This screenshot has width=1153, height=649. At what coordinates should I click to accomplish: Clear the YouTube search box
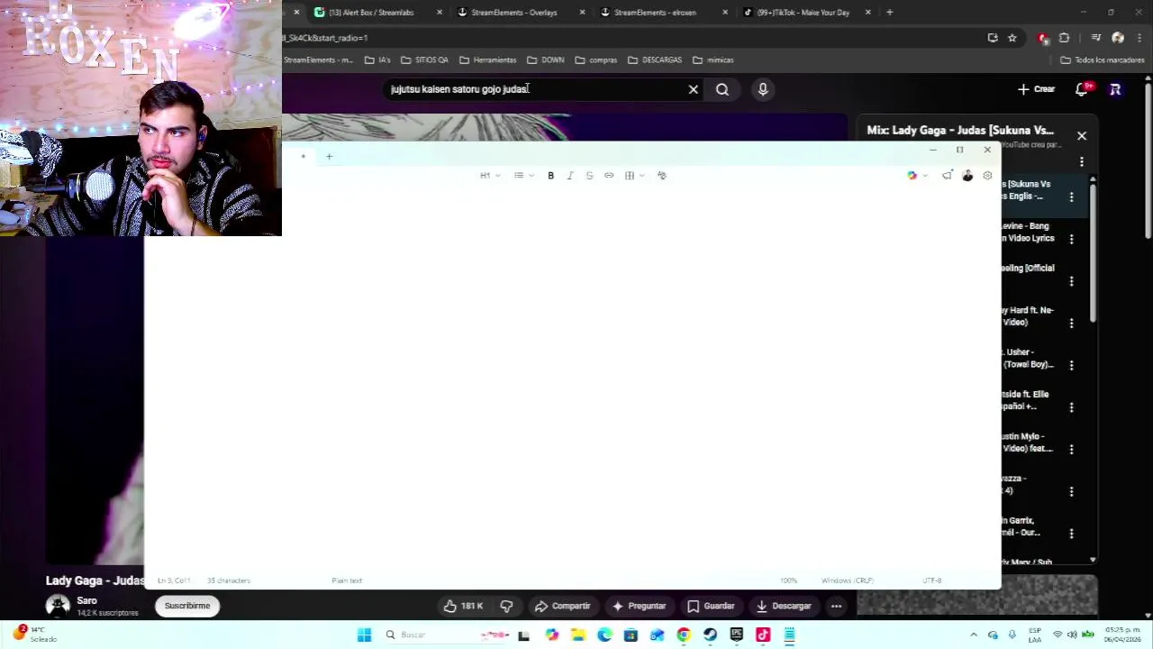coord(694,89)
